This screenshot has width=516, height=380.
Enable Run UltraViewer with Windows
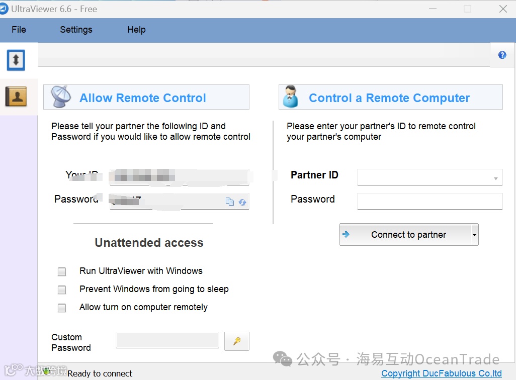(62, 271)
